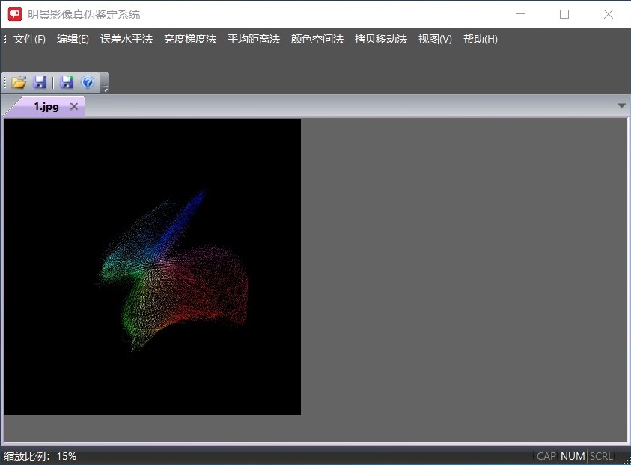Screen dimensions: 631x465
Task: Open the 误差水平法 menu
Action: (126, 39)
